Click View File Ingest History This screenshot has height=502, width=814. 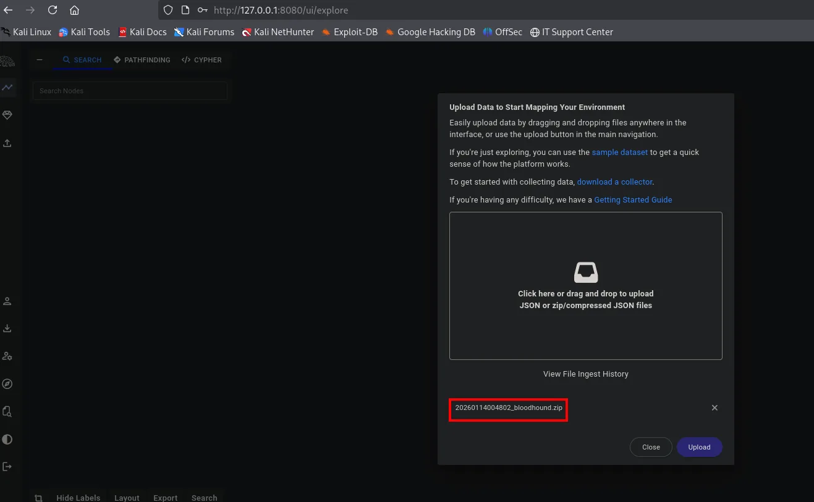click(x=586, y=374)
